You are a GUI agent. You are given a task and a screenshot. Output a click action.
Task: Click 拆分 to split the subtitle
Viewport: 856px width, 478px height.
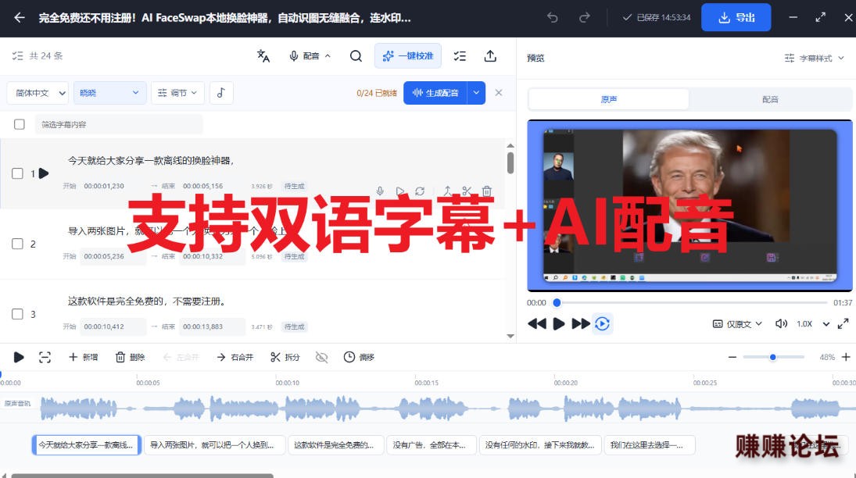(x=285, y=358)
